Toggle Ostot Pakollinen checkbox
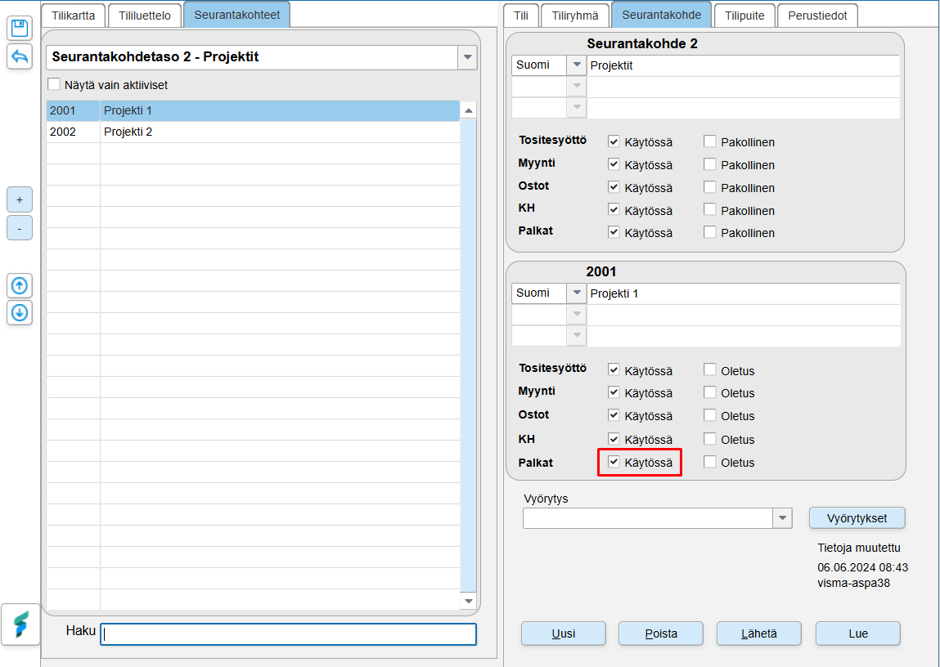Image resolution: width=940 pixels, height=667 pixels. click(710, 187)
